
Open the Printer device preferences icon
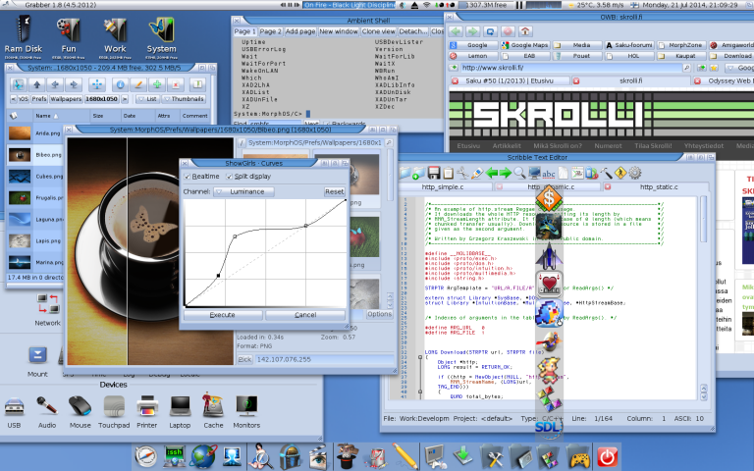pos(147,407)
